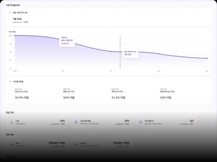
Task: Click the icon on the first growth metric card
Action: coord(12,145)
